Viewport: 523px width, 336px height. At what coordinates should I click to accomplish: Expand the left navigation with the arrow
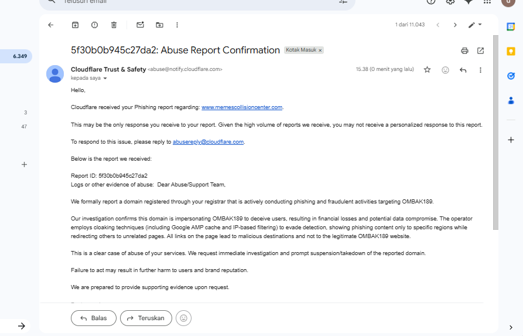(x=22, y=326)
